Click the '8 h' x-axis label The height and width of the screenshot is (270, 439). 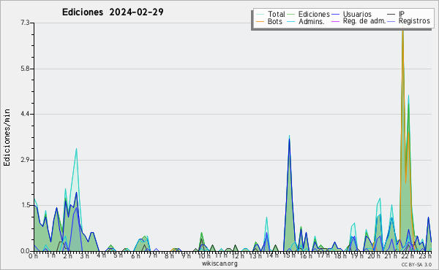[170, 256]
